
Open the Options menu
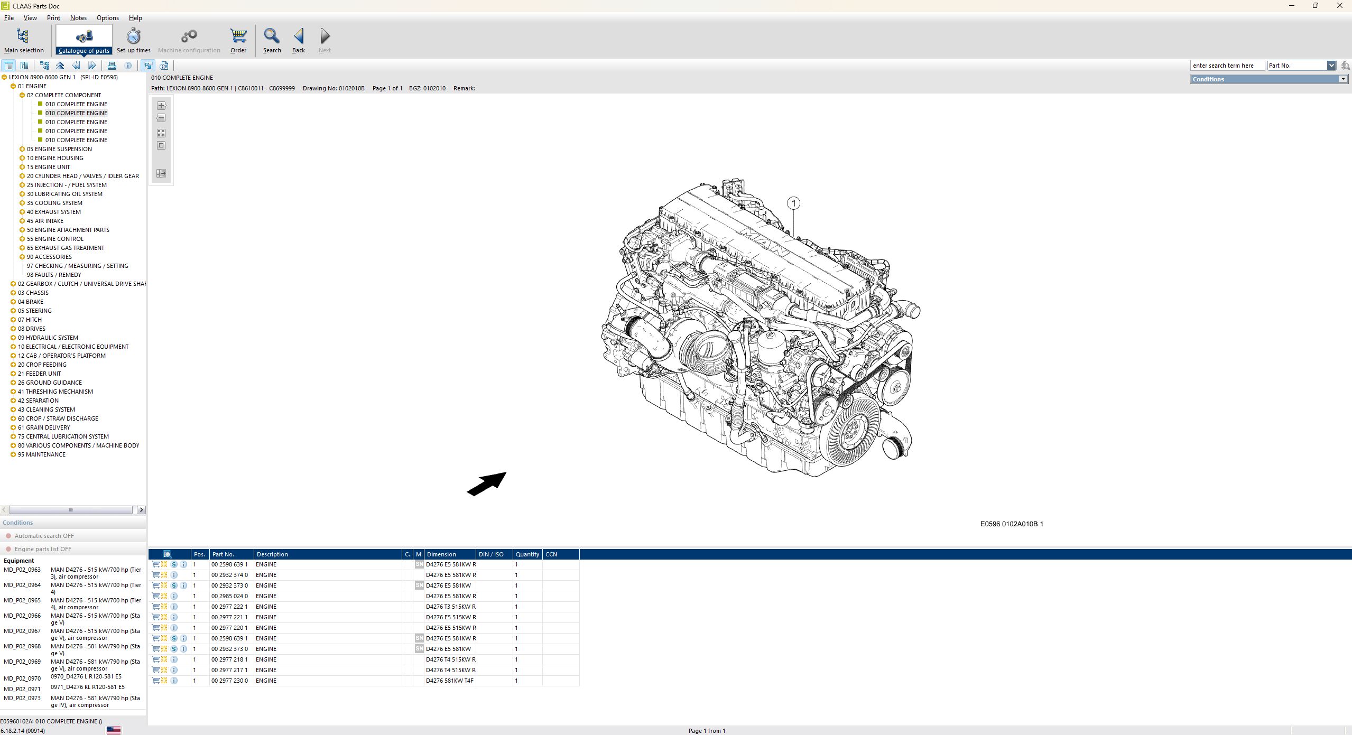107,17
